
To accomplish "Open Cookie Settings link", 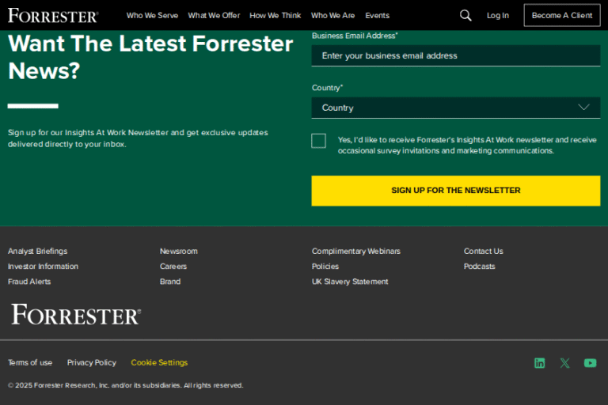I will click(x=159, y=363).
